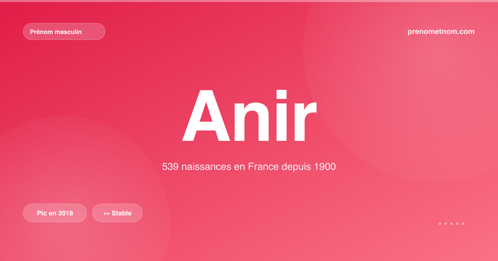This screenshot has height=261, width=498.
Task: Select the large "Anir" name heading
Action: (x=249, y=116)
